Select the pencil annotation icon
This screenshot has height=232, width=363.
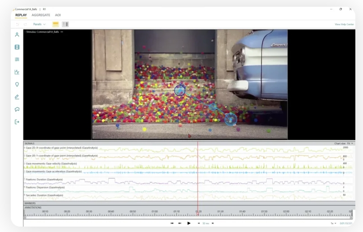(x=17, y=97)
